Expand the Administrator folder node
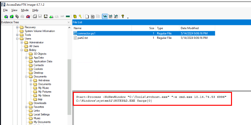The image size is (251, 125). (x=22, y=42)
